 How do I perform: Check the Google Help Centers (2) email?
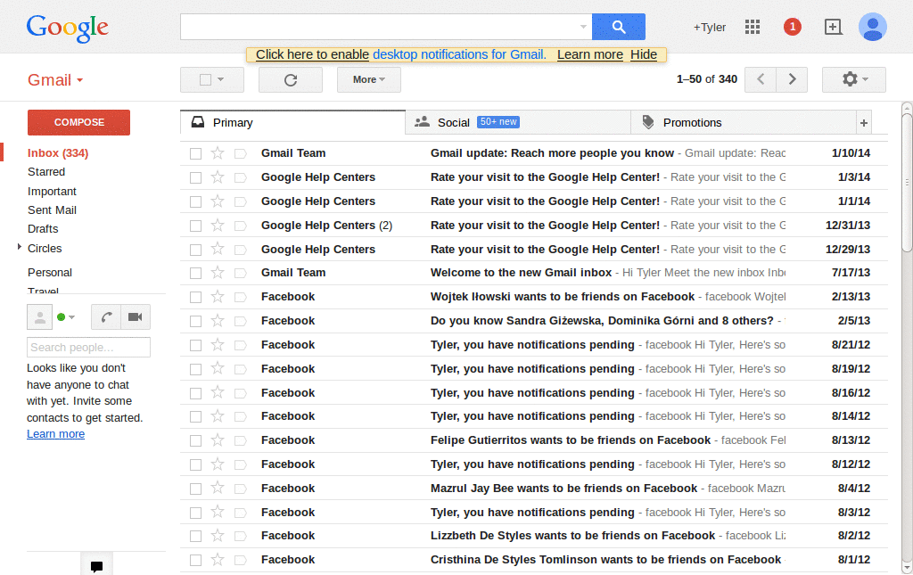point(195,226)
